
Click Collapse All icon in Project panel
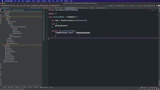click(36, 8)
